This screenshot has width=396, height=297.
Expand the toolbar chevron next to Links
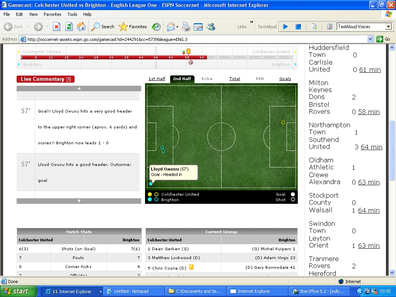pyautogui.click(x=251, y=22)
